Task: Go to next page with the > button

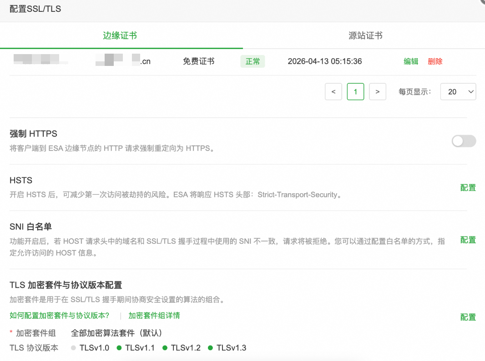Action: (377, 91)
